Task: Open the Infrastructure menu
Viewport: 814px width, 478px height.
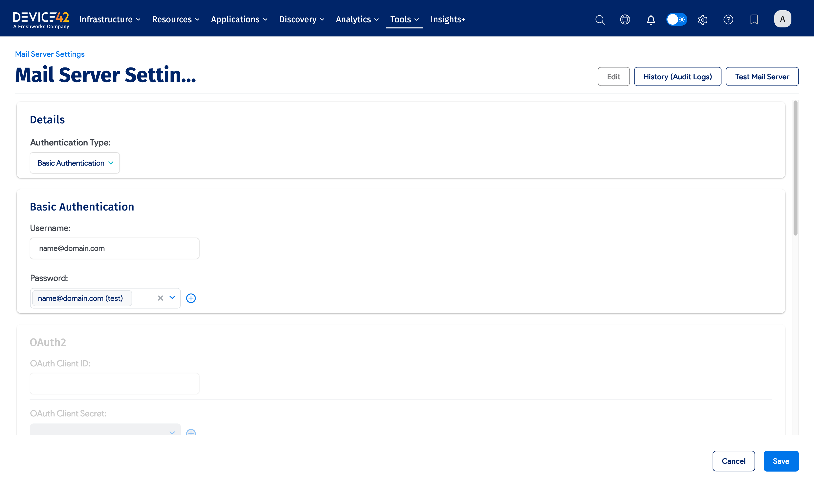Action: pos(109,19)
